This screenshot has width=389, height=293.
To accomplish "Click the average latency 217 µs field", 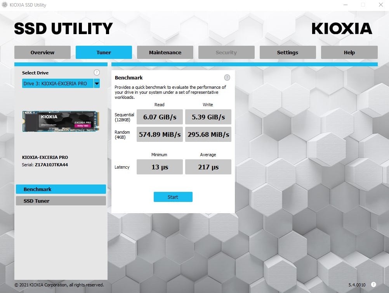I will 208,167.
